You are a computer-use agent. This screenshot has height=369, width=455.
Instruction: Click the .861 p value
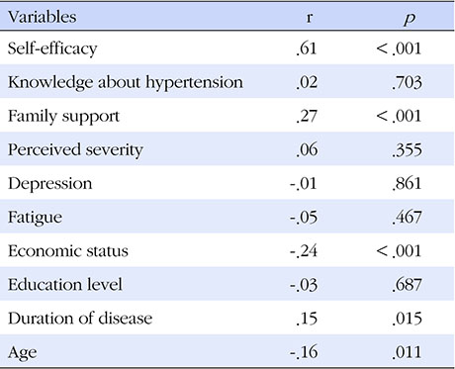[x=407, y=184]
